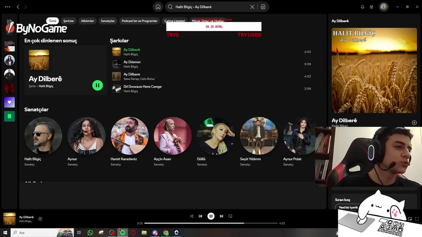This screenshot has width=422, height=237.
Task: Open Halit Bilgiç artist card
Action: (43, 142)
